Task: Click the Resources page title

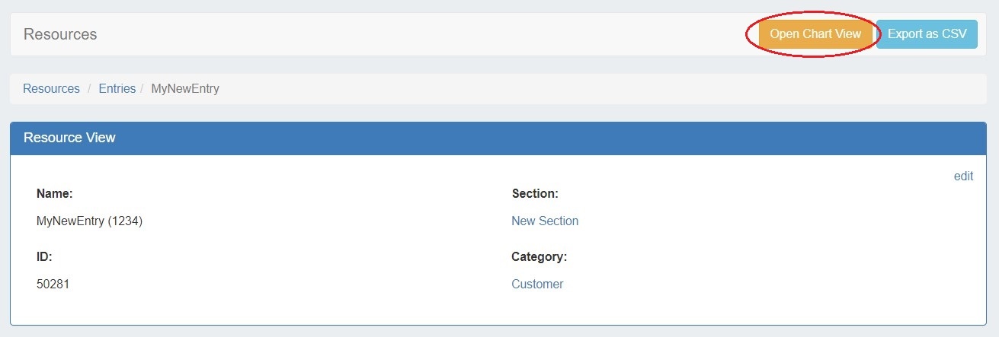Action: coord(60,34)
